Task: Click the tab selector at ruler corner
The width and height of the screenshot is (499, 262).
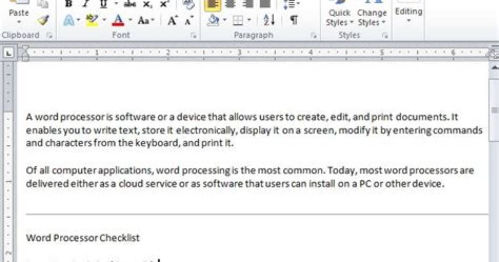Action: coord(9,53)
